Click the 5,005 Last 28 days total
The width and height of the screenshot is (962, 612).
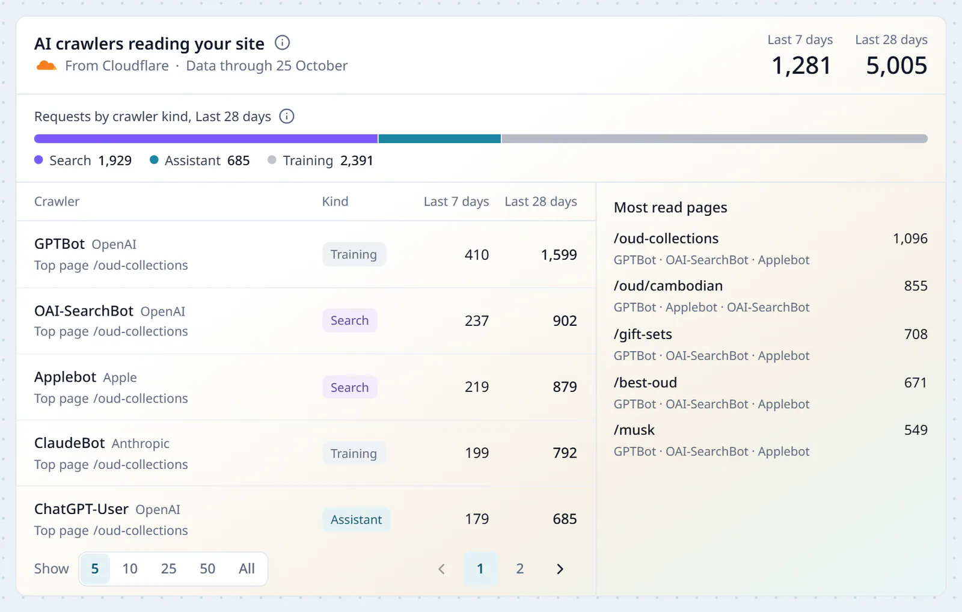point(896,66)
